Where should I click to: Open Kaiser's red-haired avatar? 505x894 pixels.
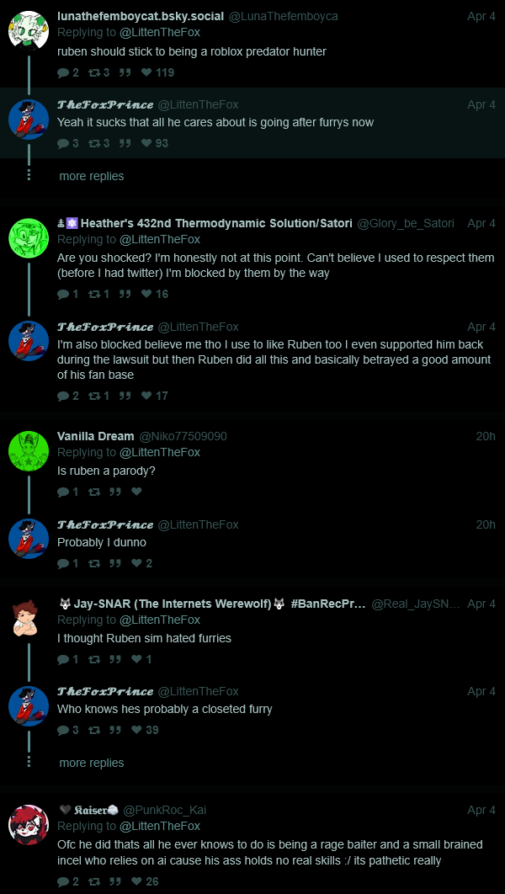[29, 825]
